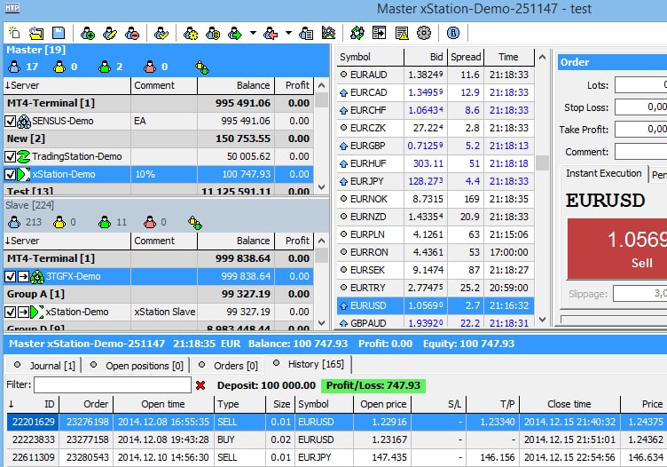Open a saved configuration via folder icon
This screenshot has width=667, height=467.
click(36, 33)
